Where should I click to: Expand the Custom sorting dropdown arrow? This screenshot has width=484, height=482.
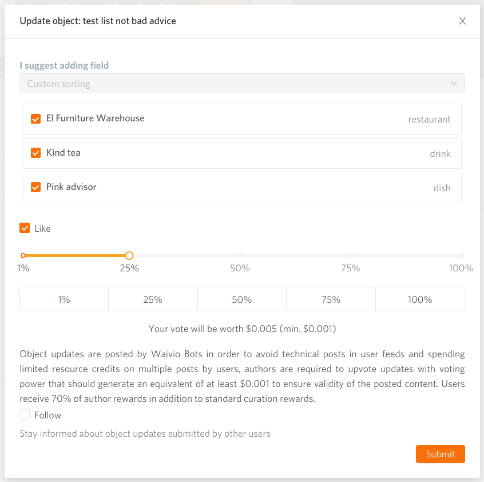point(454,84)
